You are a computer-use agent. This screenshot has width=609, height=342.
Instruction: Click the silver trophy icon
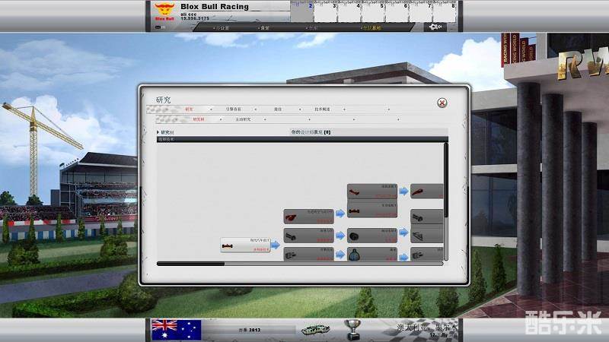click(352, 328)
